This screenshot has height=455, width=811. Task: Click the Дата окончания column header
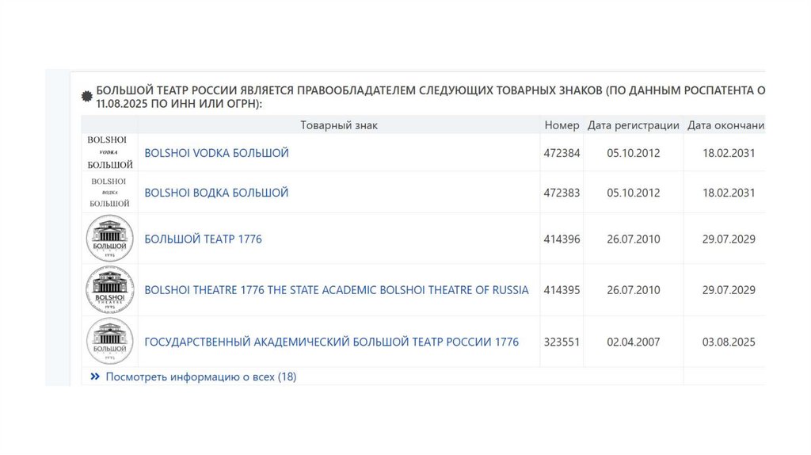[x=725, y=125]
